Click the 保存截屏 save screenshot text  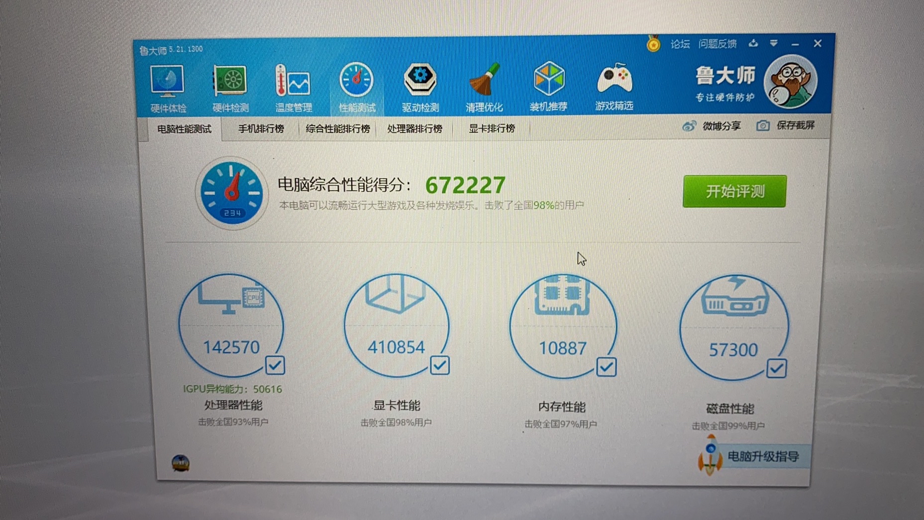click(x=795, y=125)
